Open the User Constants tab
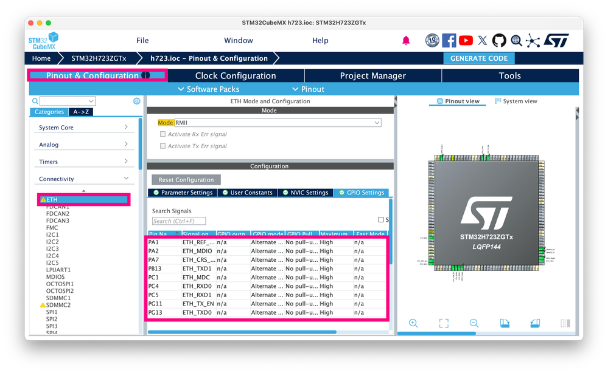 [247, 193]
